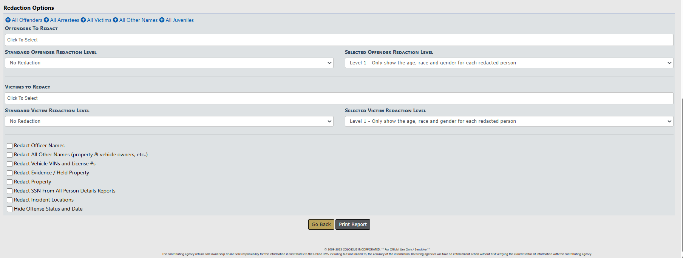Check Redact Vehicle VINs and License #s
This screenshot has height=258, width=683.
click(x=10, y=164)
